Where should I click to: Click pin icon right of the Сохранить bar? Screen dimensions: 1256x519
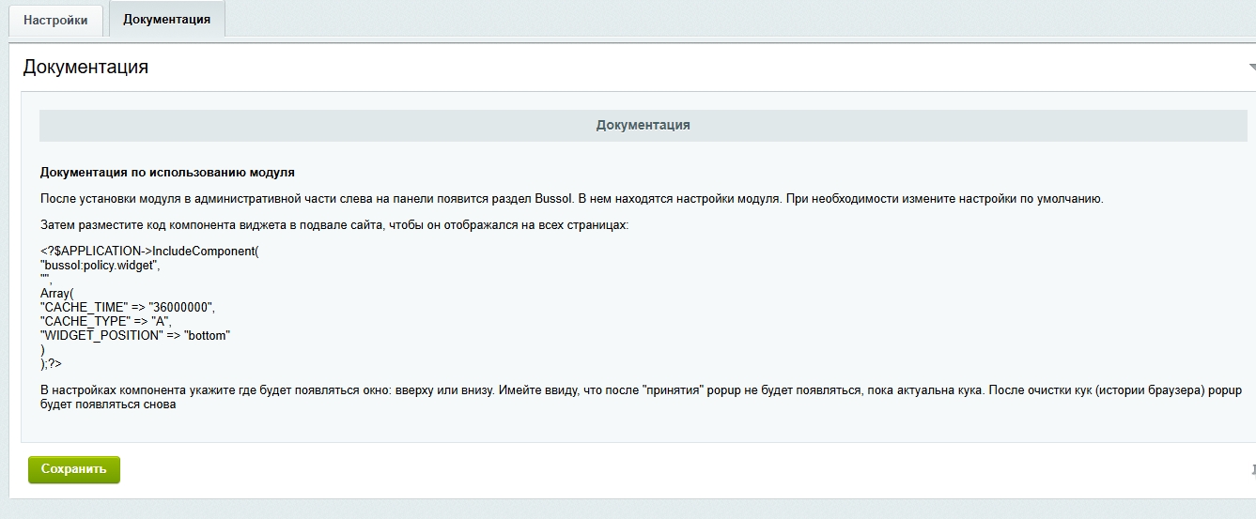[x=1252, y=469]
